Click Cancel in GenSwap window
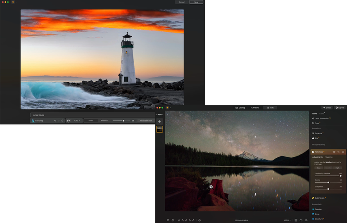The image size is (347, 223). click(182, 2)
